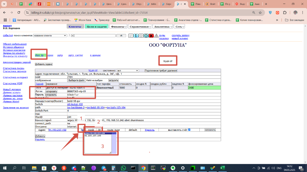Open the состояние dropdown showing вкл
Image resolution: width=307 pixels, height=172 pixels.
click(128, 71)
